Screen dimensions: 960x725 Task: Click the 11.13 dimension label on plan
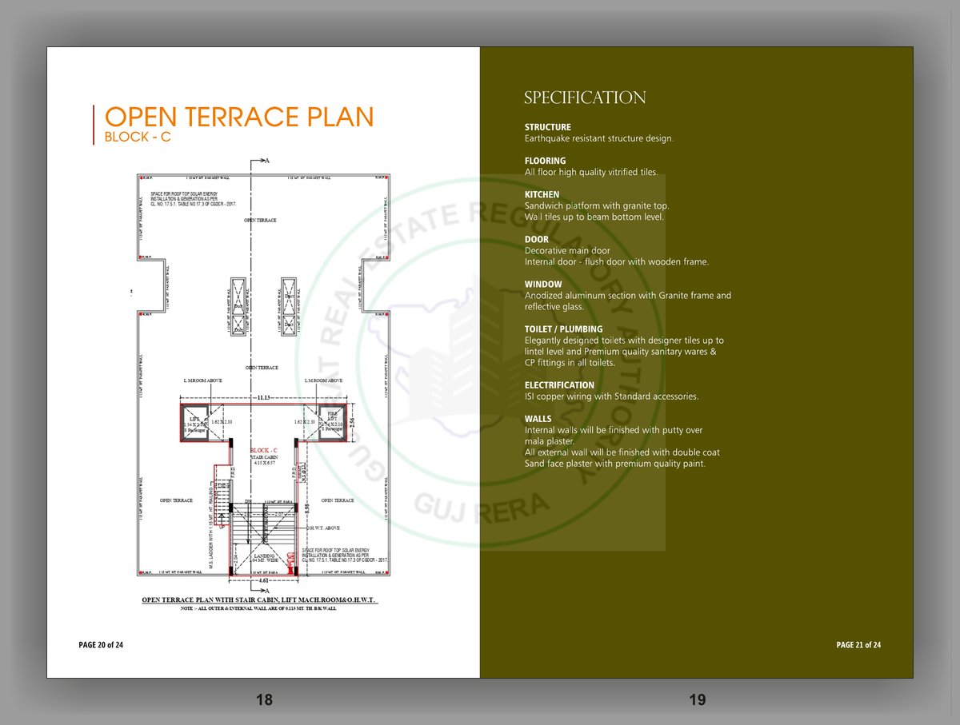click(x=263, y=396)
